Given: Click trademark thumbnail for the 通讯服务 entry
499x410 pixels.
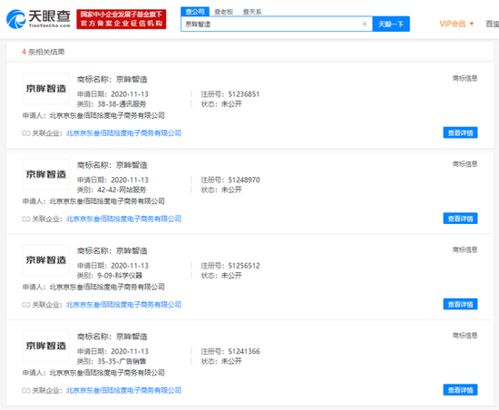Looking at the screenshot, I should [x=46, y=89].
